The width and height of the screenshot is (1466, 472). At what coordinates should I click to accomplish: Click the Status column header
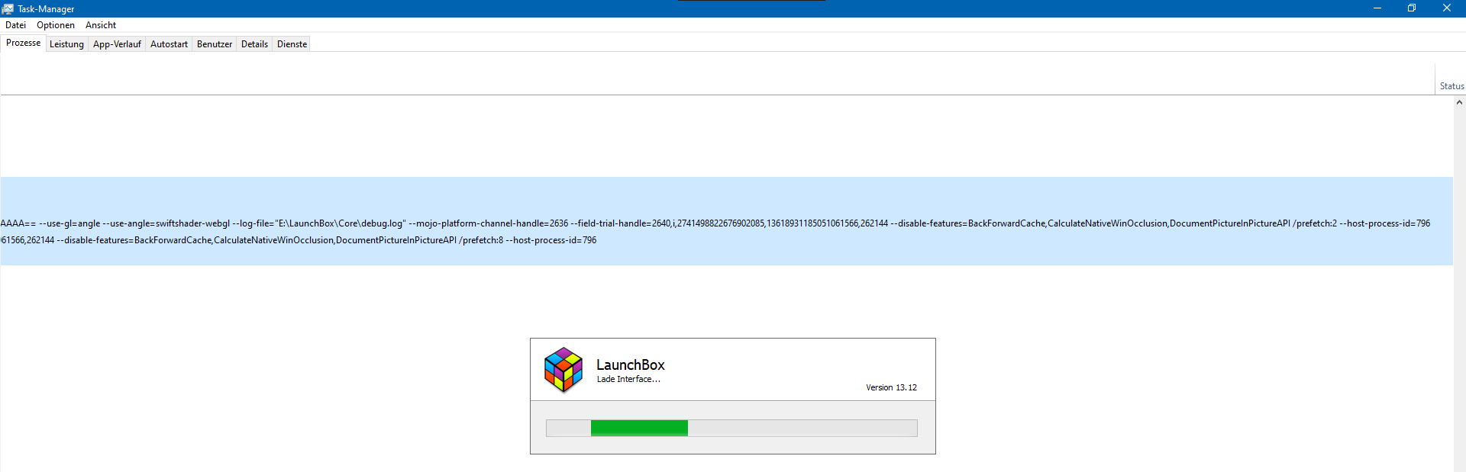[x=1451, y=79]
